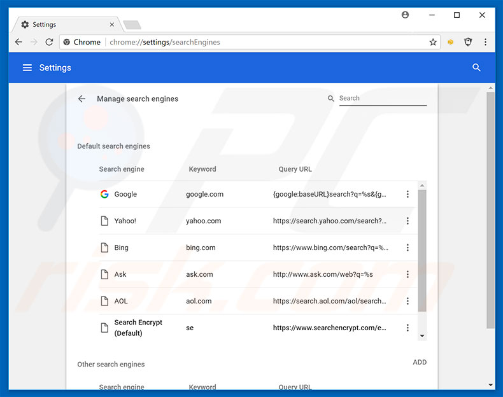Click the Search Encrypt (Default) name
This screenshot has height=397, width=503.
[x=138, y=328]
